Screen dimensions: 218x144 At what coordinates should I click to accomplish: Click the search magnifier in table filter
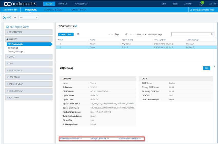click(x=212, y=34)
